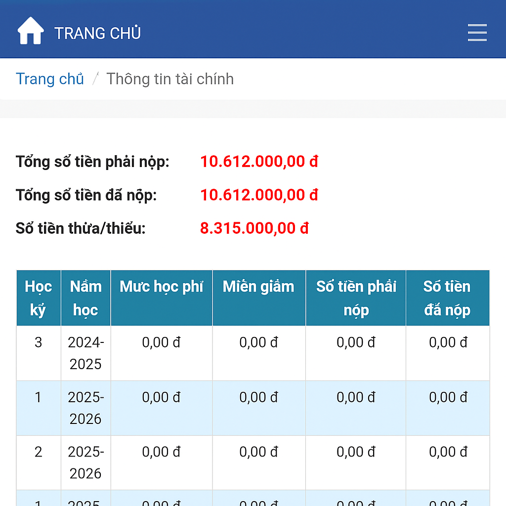Click the breadcrumb separator slash
This screenshot has height=506, width=506.
[x=95, y=78]
